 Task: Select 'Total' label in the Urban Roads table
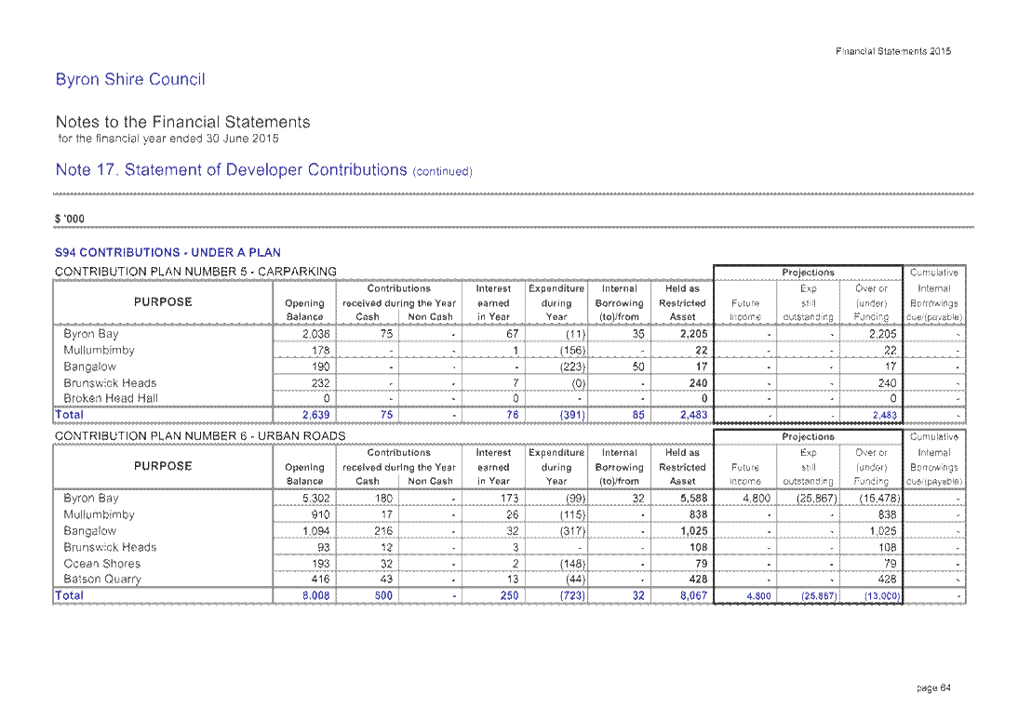70,595
